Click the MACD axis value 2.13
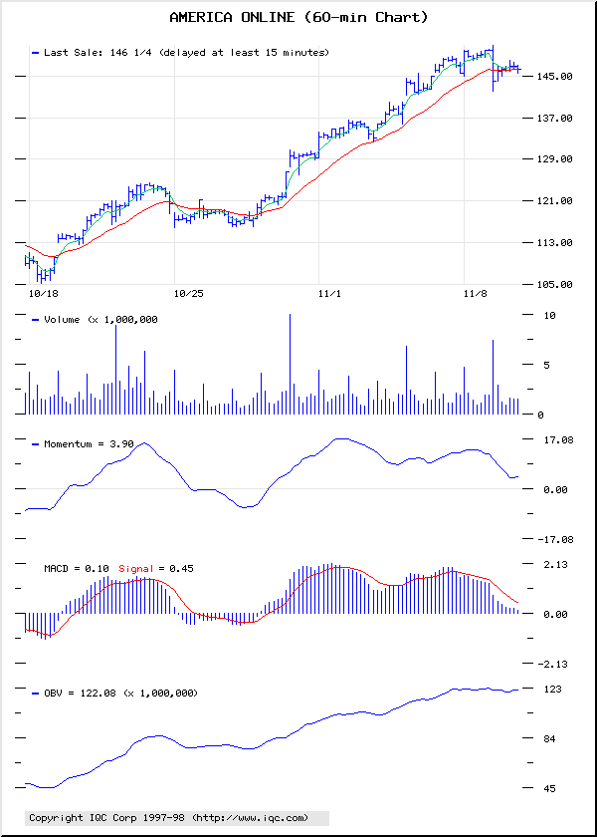The width and height of the screenshot is (597, 837). [554, 565]
